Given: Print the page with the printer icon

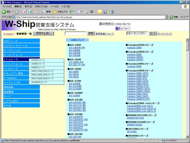Looking at the screenshot, I should point(86,12).
